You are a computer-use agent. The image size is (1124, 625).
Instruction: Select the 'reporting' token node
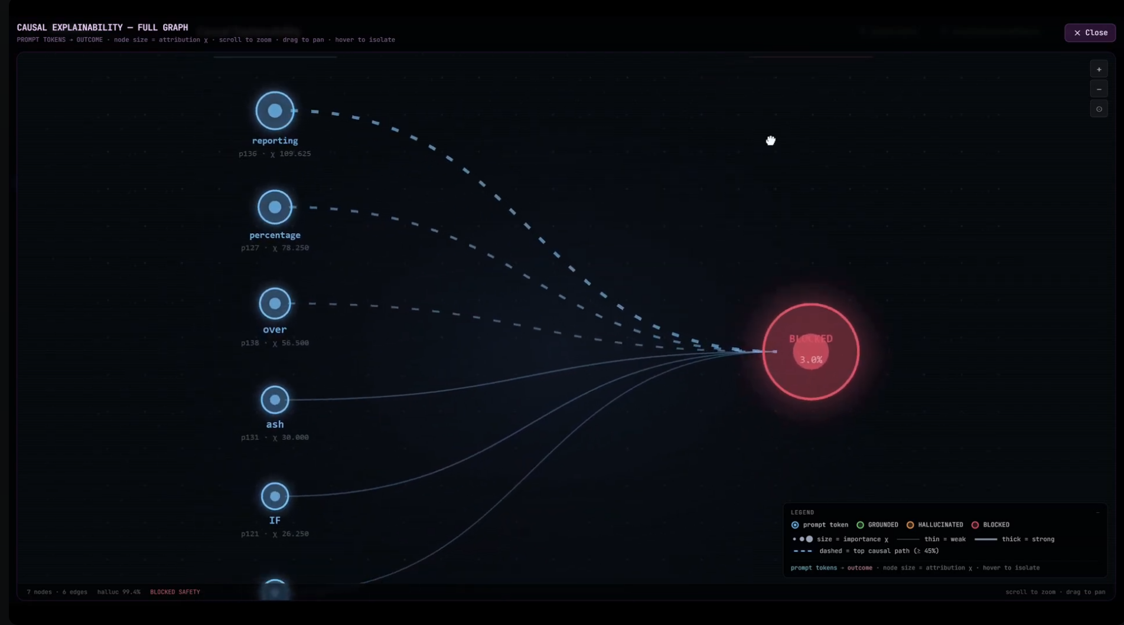pos(275,110)
